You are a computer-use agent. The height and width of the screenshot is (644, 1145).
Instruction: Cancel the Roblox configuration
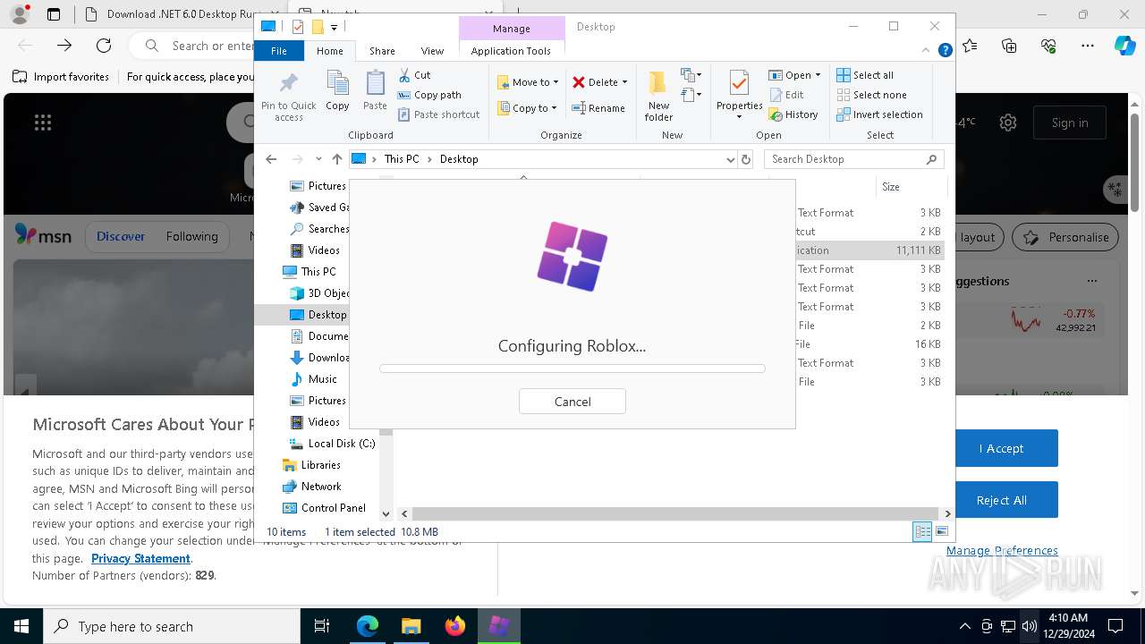pyautogui.click(x=572, y=402)
